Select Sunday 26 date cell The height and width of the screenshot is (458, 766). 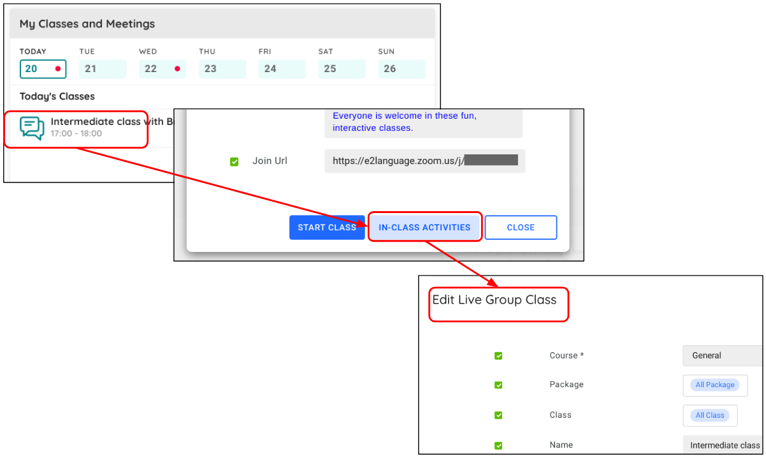click(x=401, y=69)
